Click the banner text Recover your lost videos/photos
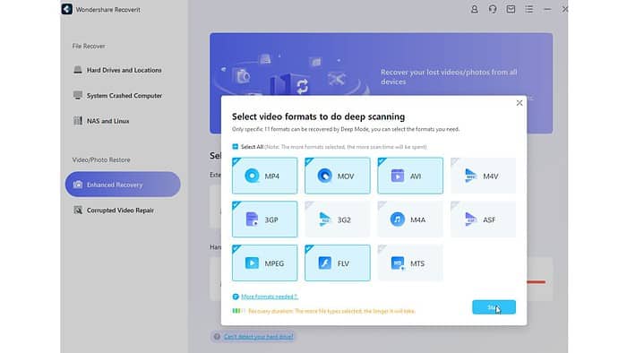627x353 pixels. [x=449, y=77]
